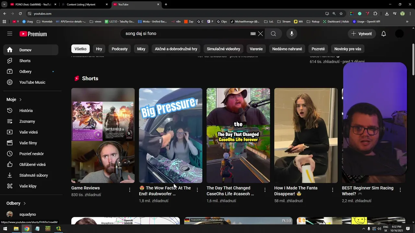Select the Varenie filter chip

coord(256,49)
